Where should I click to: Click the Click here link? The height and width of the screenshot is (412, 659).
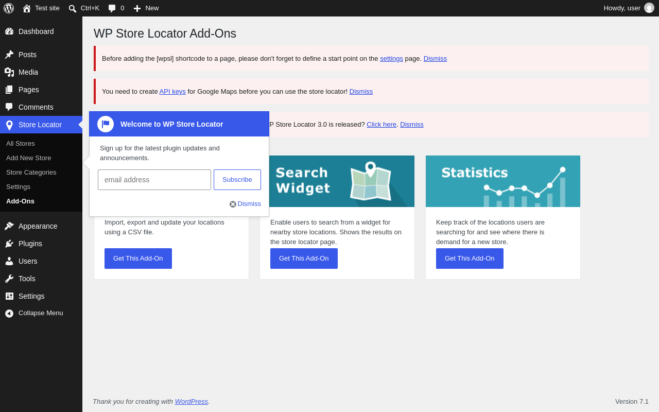point(381,124)
